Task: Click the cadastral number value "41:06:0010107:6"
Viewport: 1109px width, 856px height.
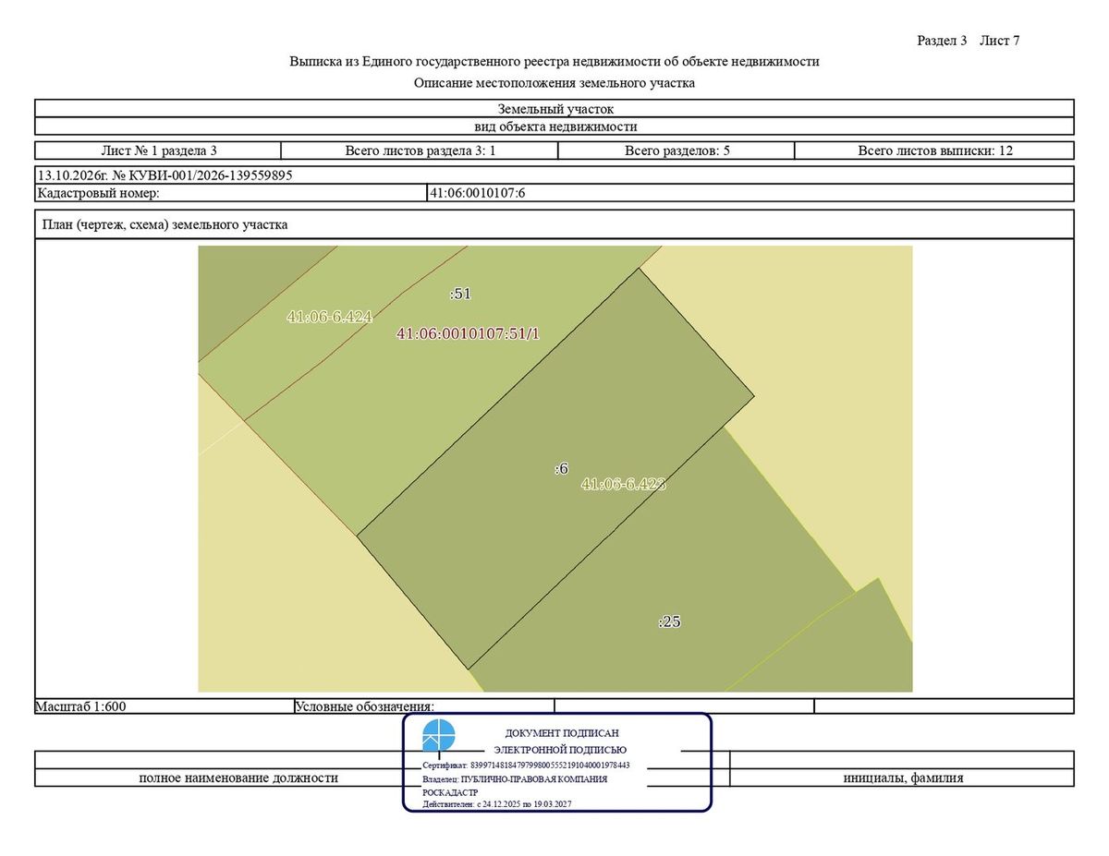Action: (477, 193)
